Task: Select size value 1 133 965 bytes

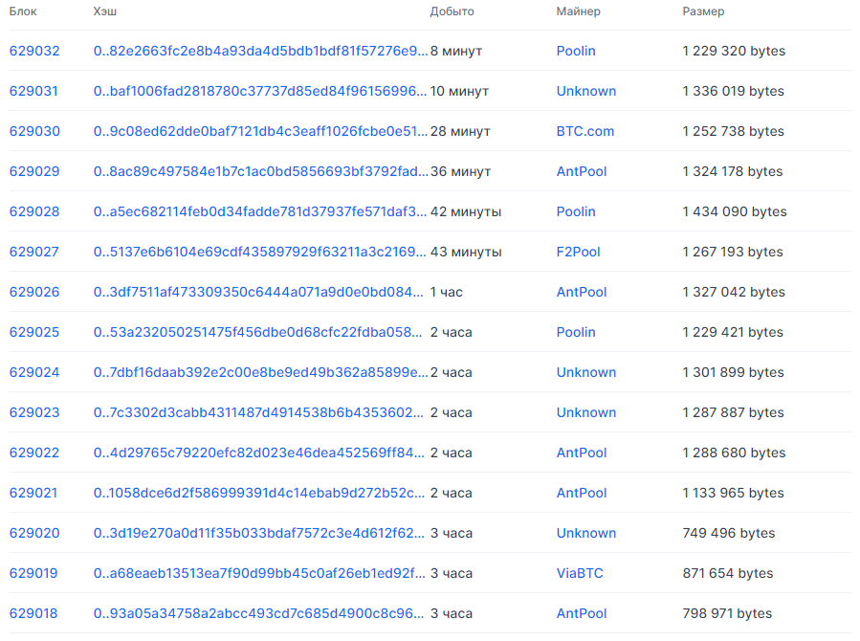Action: click(x=734, y=493)
